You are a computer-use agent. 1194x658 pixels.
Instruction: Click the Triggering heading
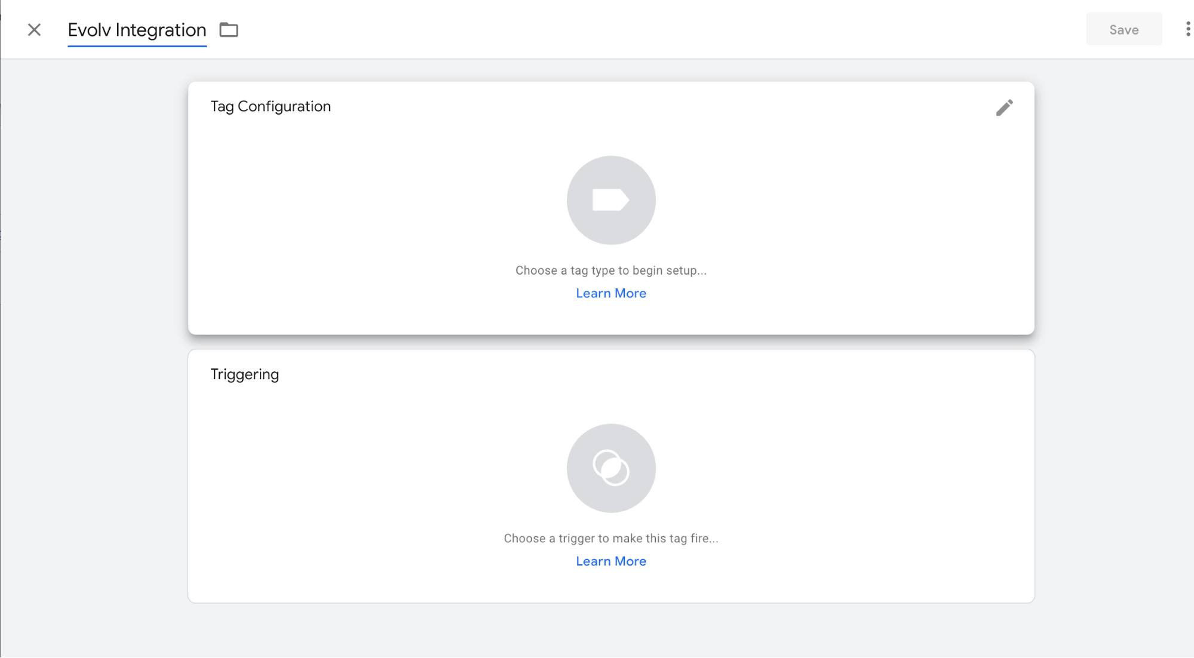(245, 374)
